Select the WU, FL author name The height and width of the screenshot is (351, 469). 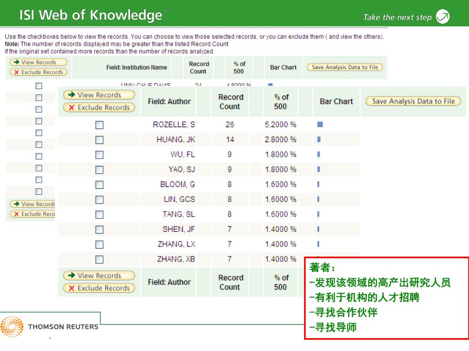click(x=182, y=154)
